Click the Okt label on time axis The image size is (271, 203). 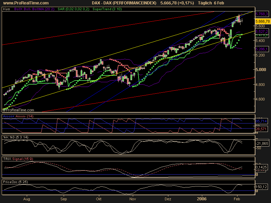pyautogui.click(x=99, y=199)
